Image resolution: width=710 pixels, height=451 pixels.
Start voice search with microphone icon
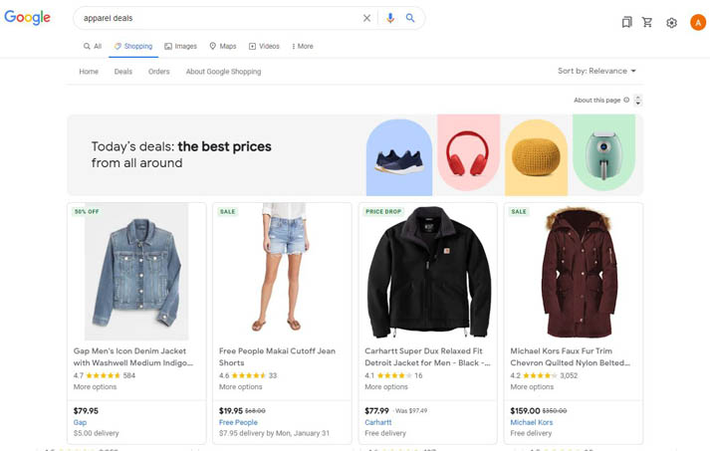point(390,18)
